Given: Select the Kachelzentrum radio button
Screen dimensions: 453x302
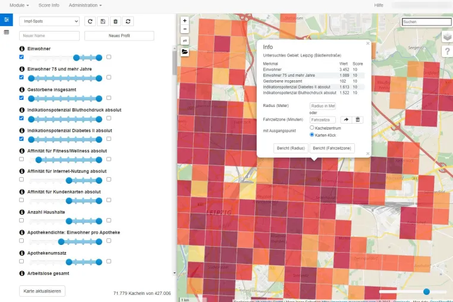Looking at the screenshot, I should (312, 127).
